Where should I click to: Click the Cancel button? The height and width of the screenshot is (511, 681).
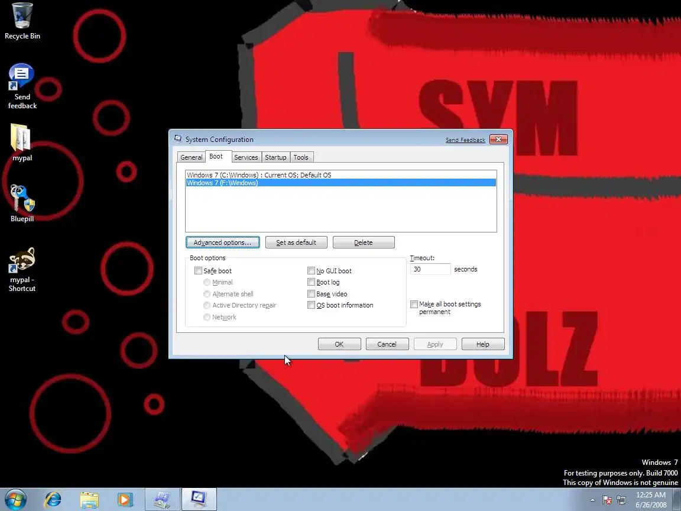387,344
